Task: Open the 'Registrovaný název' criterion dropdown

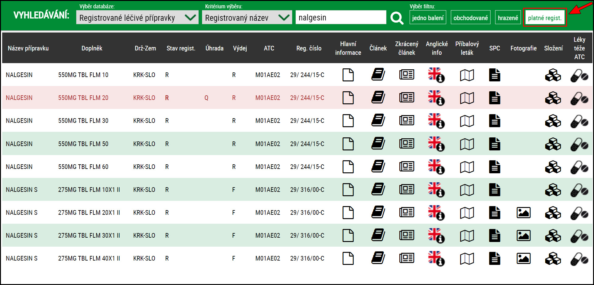Action: [x=247, y=18]
